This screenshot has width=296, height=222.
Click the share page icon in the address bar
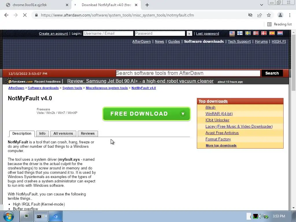tap(260, 15)
